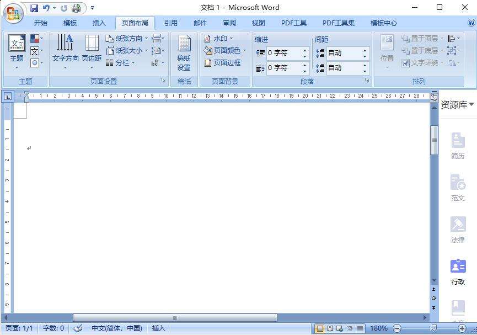Launch 段落 paragraph dialog launcher

(x=367, y=80)
